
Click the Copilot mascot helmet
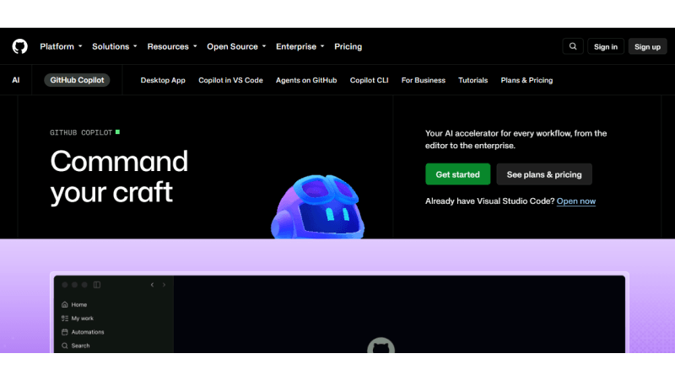318,206
